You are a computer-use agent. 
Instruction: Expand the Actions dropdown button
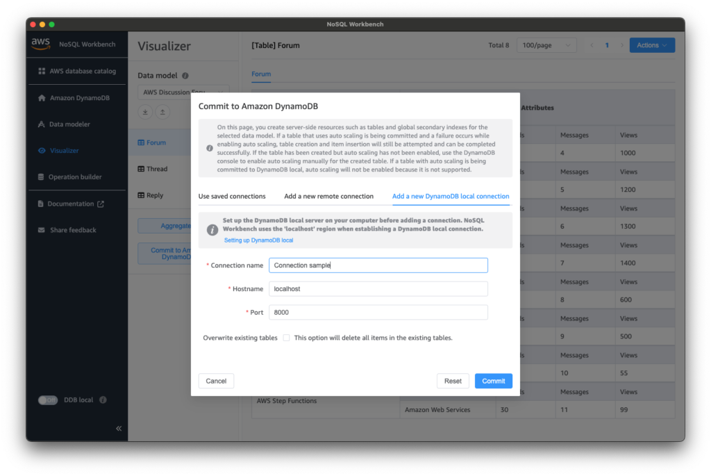(x=652, y=45)
